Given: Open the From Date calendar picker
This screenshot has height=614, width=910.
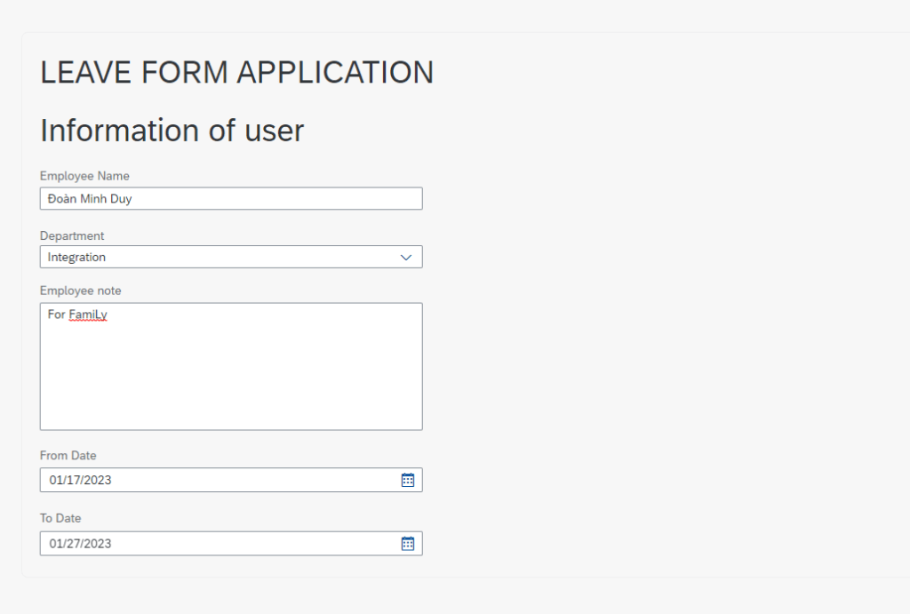Looking at the screenshot, I should pyautogui.click(x=408, y=480).
